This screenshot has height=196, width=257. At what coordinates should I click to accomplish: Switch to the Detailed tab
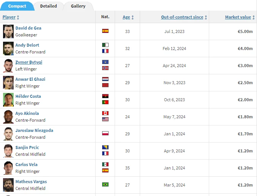[49, 6]
